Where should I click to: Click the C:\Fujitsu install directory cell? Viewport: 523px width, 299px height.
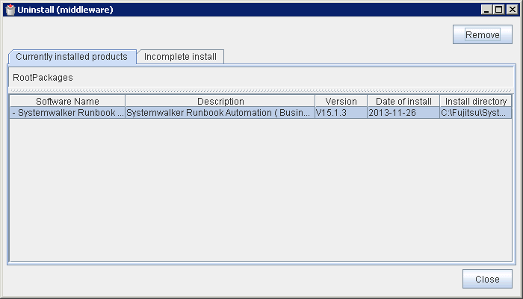click(476, 113)
